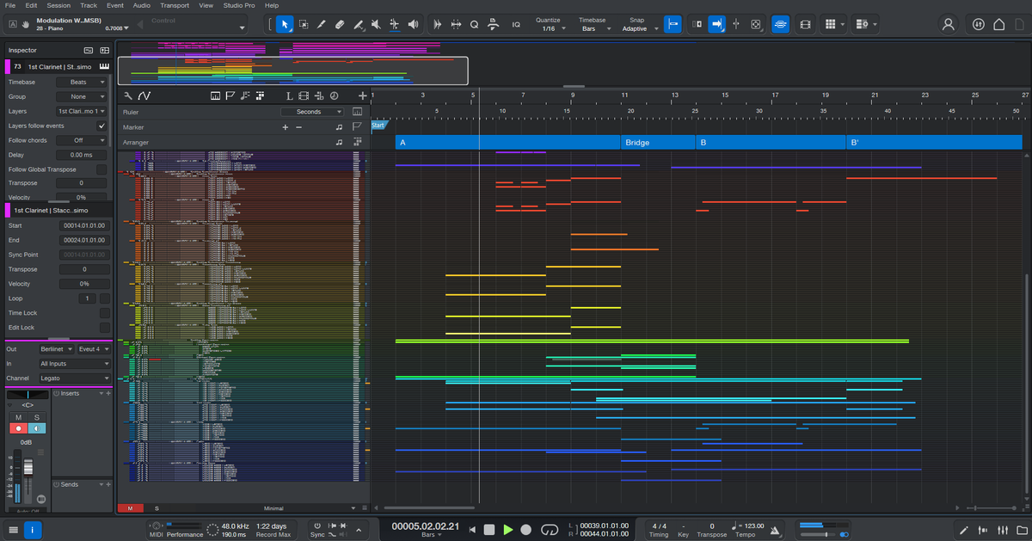Toggle the channel record arm button
Viewport: 1032px width, 541px height.
(18, 428)
